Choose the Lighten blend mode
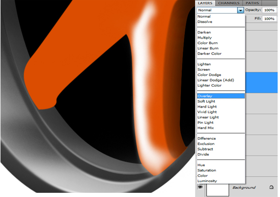The width and height of the screenshot is (280, 197). 204,64
